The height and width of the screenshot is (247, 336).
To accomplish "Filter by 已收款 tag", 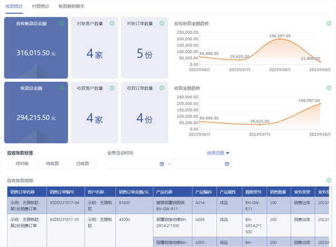I will [83, 164].
